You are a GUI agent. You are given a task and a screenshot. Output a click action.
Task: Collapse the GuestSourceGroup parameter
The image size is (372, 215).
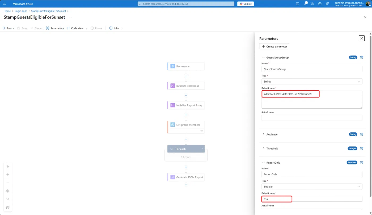click(264, 57)
